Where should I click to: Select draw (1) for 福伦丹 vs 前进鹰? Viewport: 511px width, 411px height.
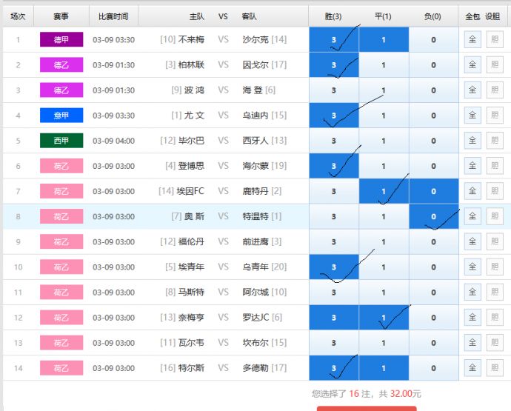(384, 241)
